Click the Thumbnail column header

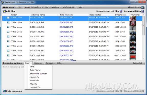coord(136,15)
